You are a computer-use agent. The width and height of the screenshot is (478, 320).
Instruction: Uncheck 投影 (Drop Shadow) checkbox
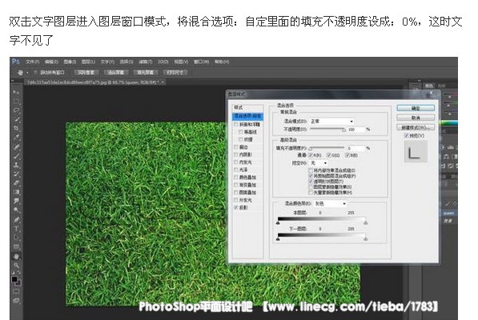click(x=236, y=207)
